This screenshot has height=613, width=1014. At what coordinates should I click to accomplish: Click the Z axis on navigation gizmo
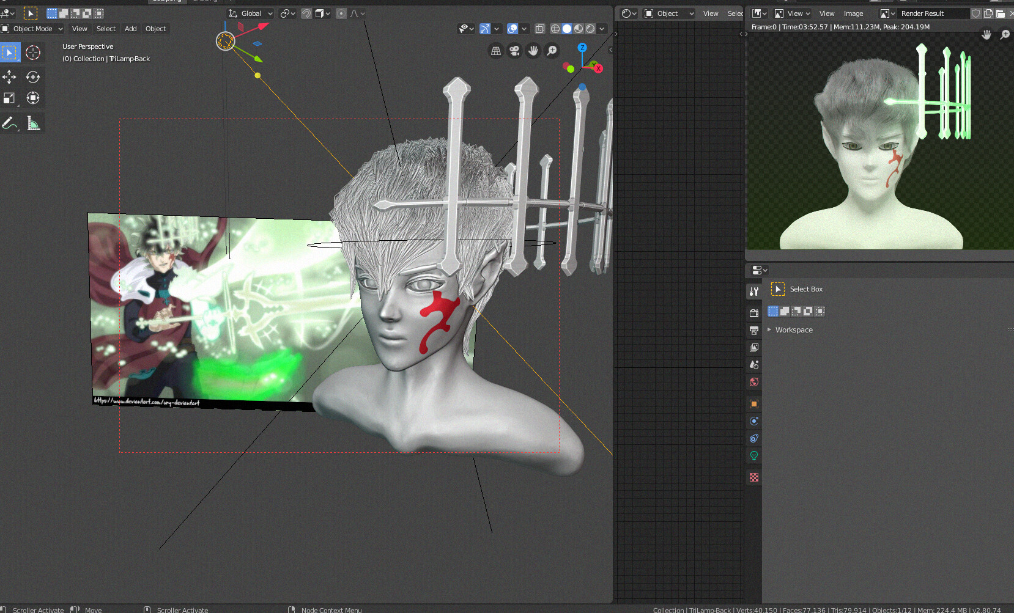click(x=582, y=47)
